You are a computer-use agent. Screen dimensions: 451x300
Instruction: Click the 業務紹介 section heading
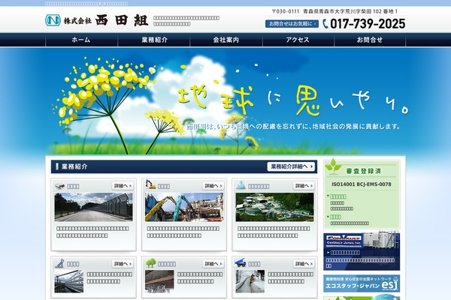click(x=74, y=166)
